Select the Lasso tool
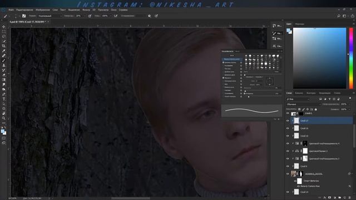This screenshot has width=356, height=200. tap(4, 36)
